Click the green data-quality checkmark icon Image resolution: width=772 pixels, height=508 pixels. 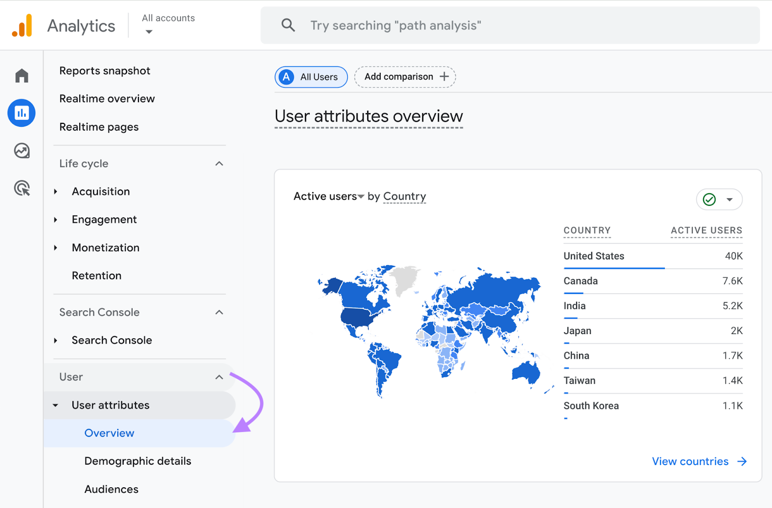click(x=708, y=199)
